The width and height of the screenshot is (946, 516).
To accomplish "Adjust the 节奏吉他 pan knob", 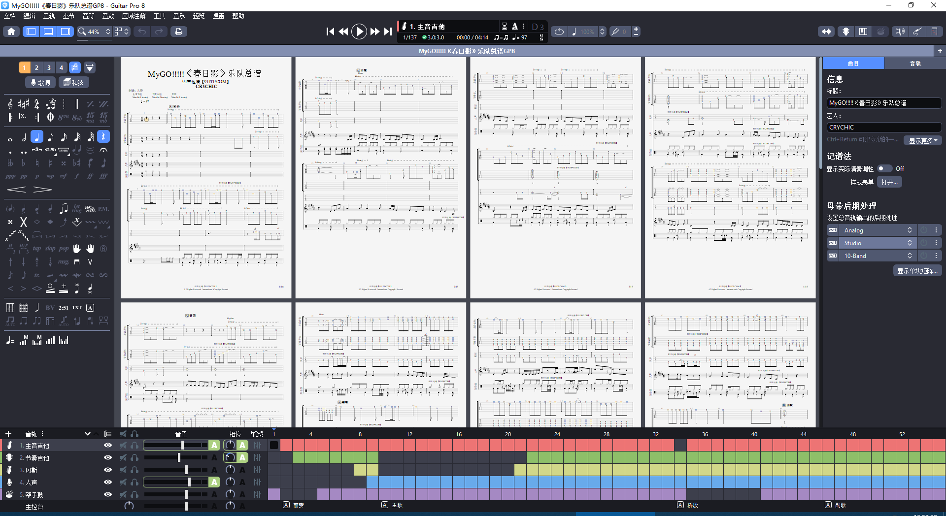I will tap(230, 457).
